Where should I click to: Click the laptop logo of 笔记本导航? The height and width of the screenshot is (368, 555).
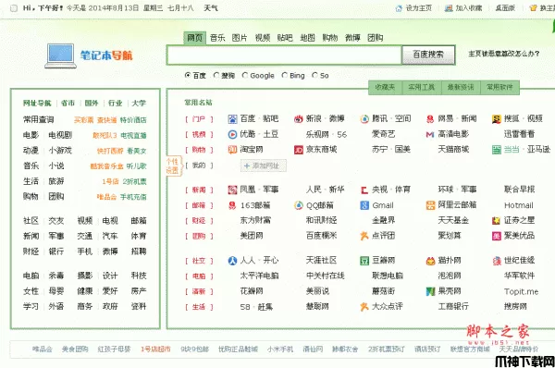tap(60, 55)
